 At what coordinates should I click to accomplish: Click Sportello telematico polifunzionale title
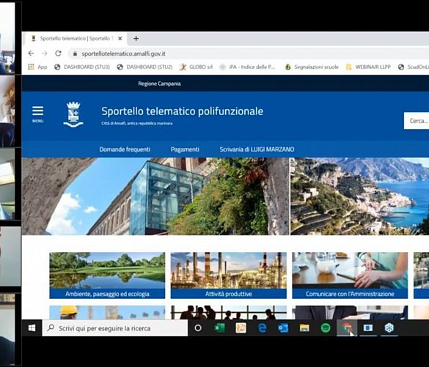[182, 111]
